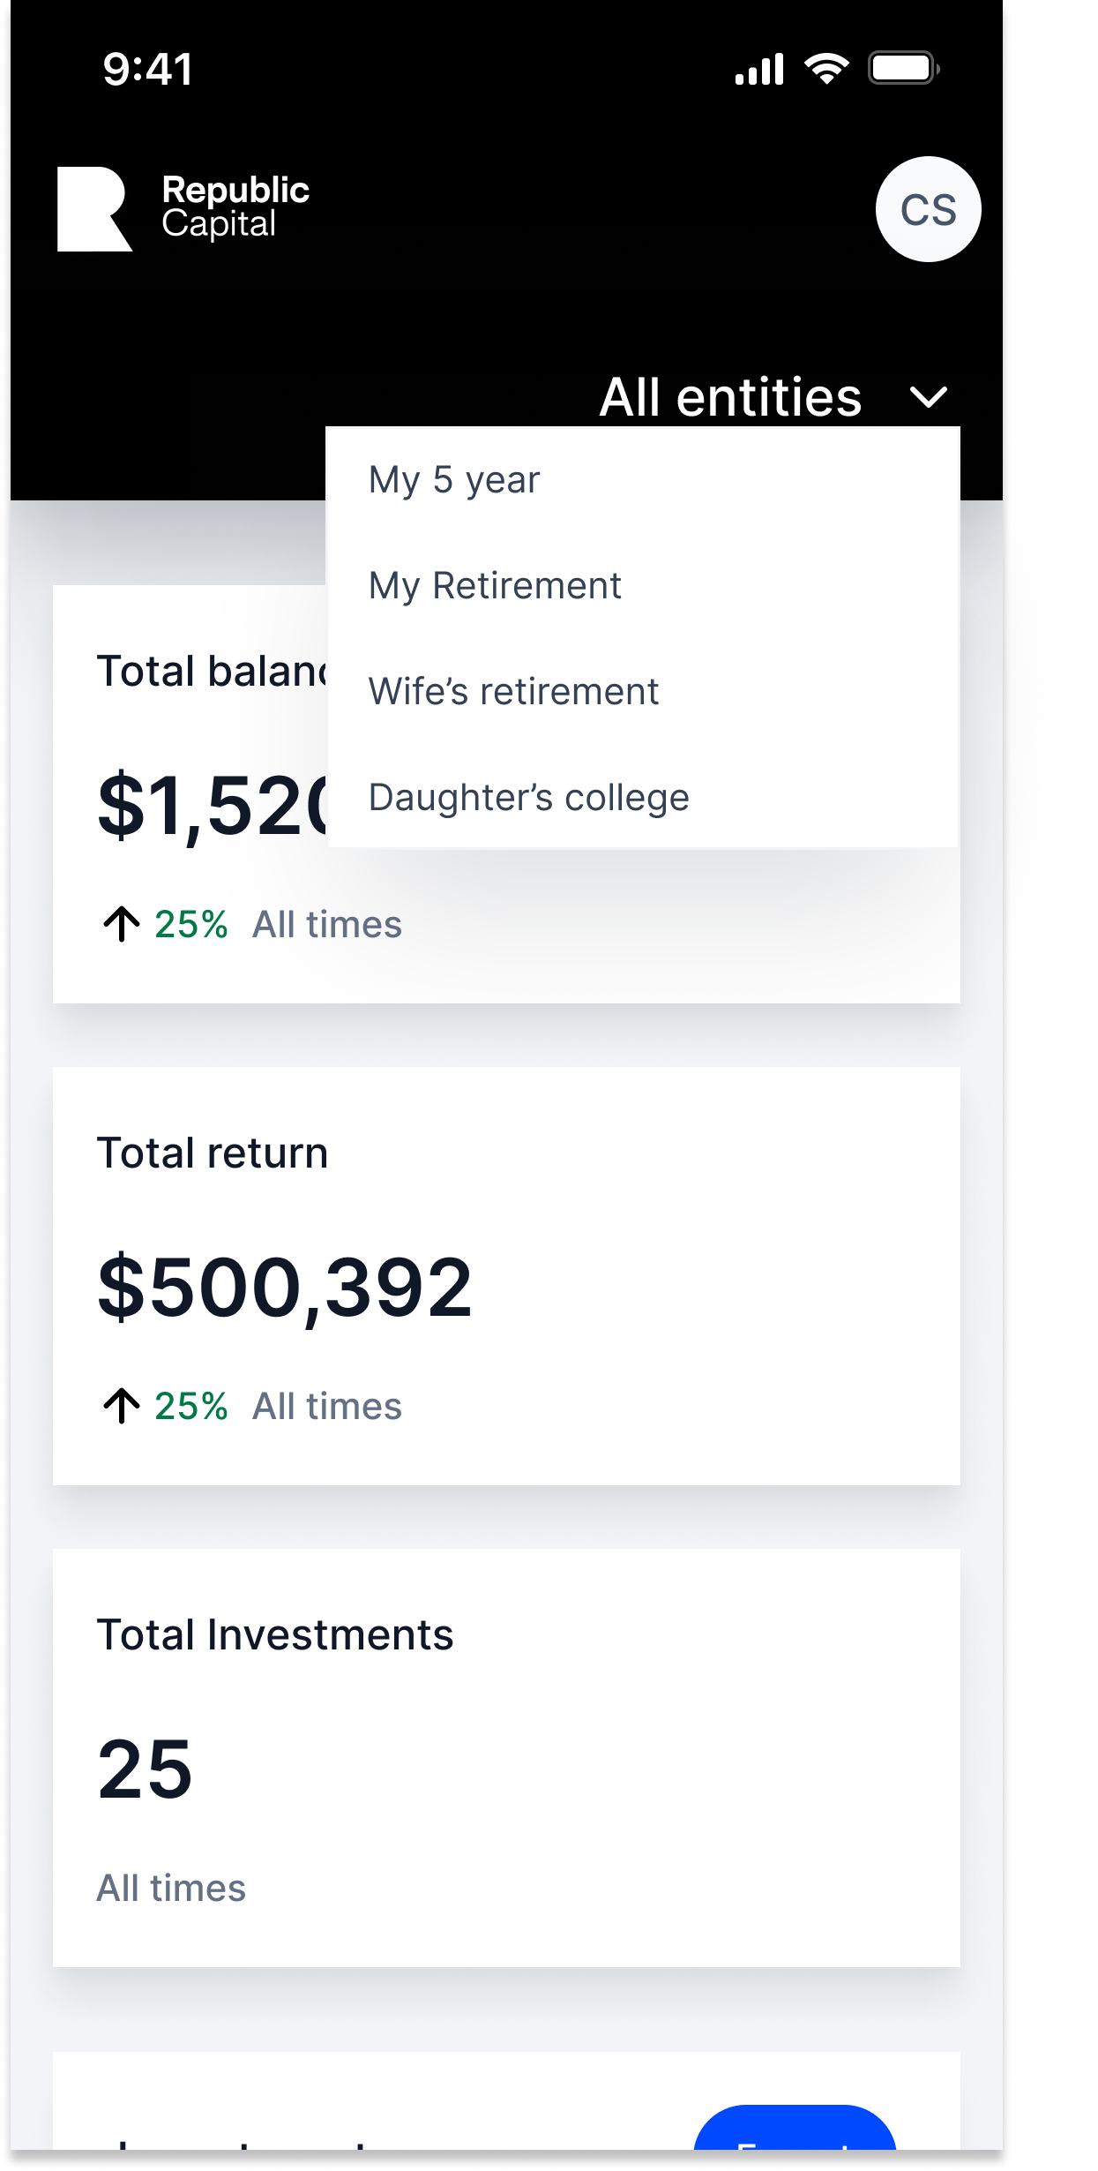Tap the Total Investments count 25

[x=145, y=1769]
